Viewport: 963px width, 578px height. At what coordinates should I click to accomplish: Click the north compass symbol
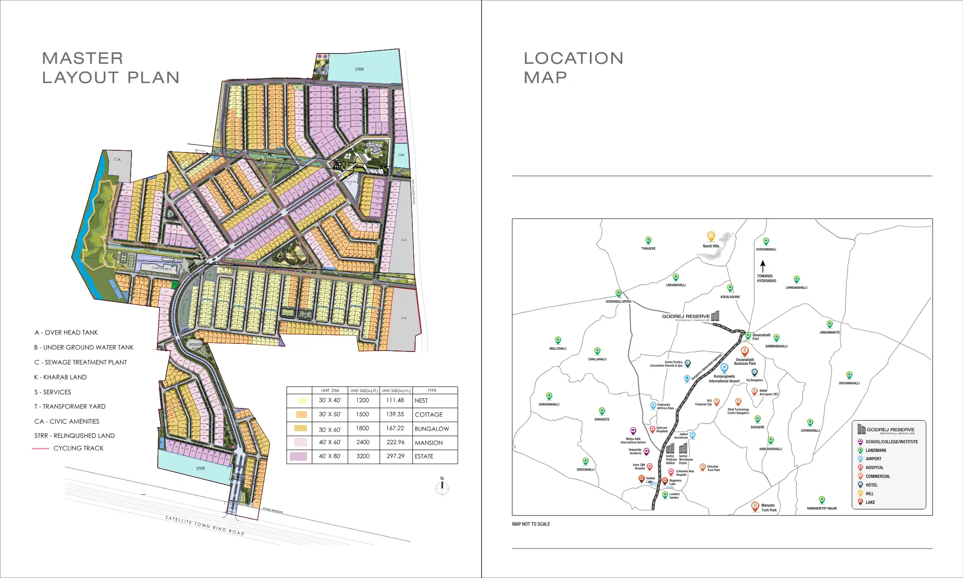tap(442, 487)
